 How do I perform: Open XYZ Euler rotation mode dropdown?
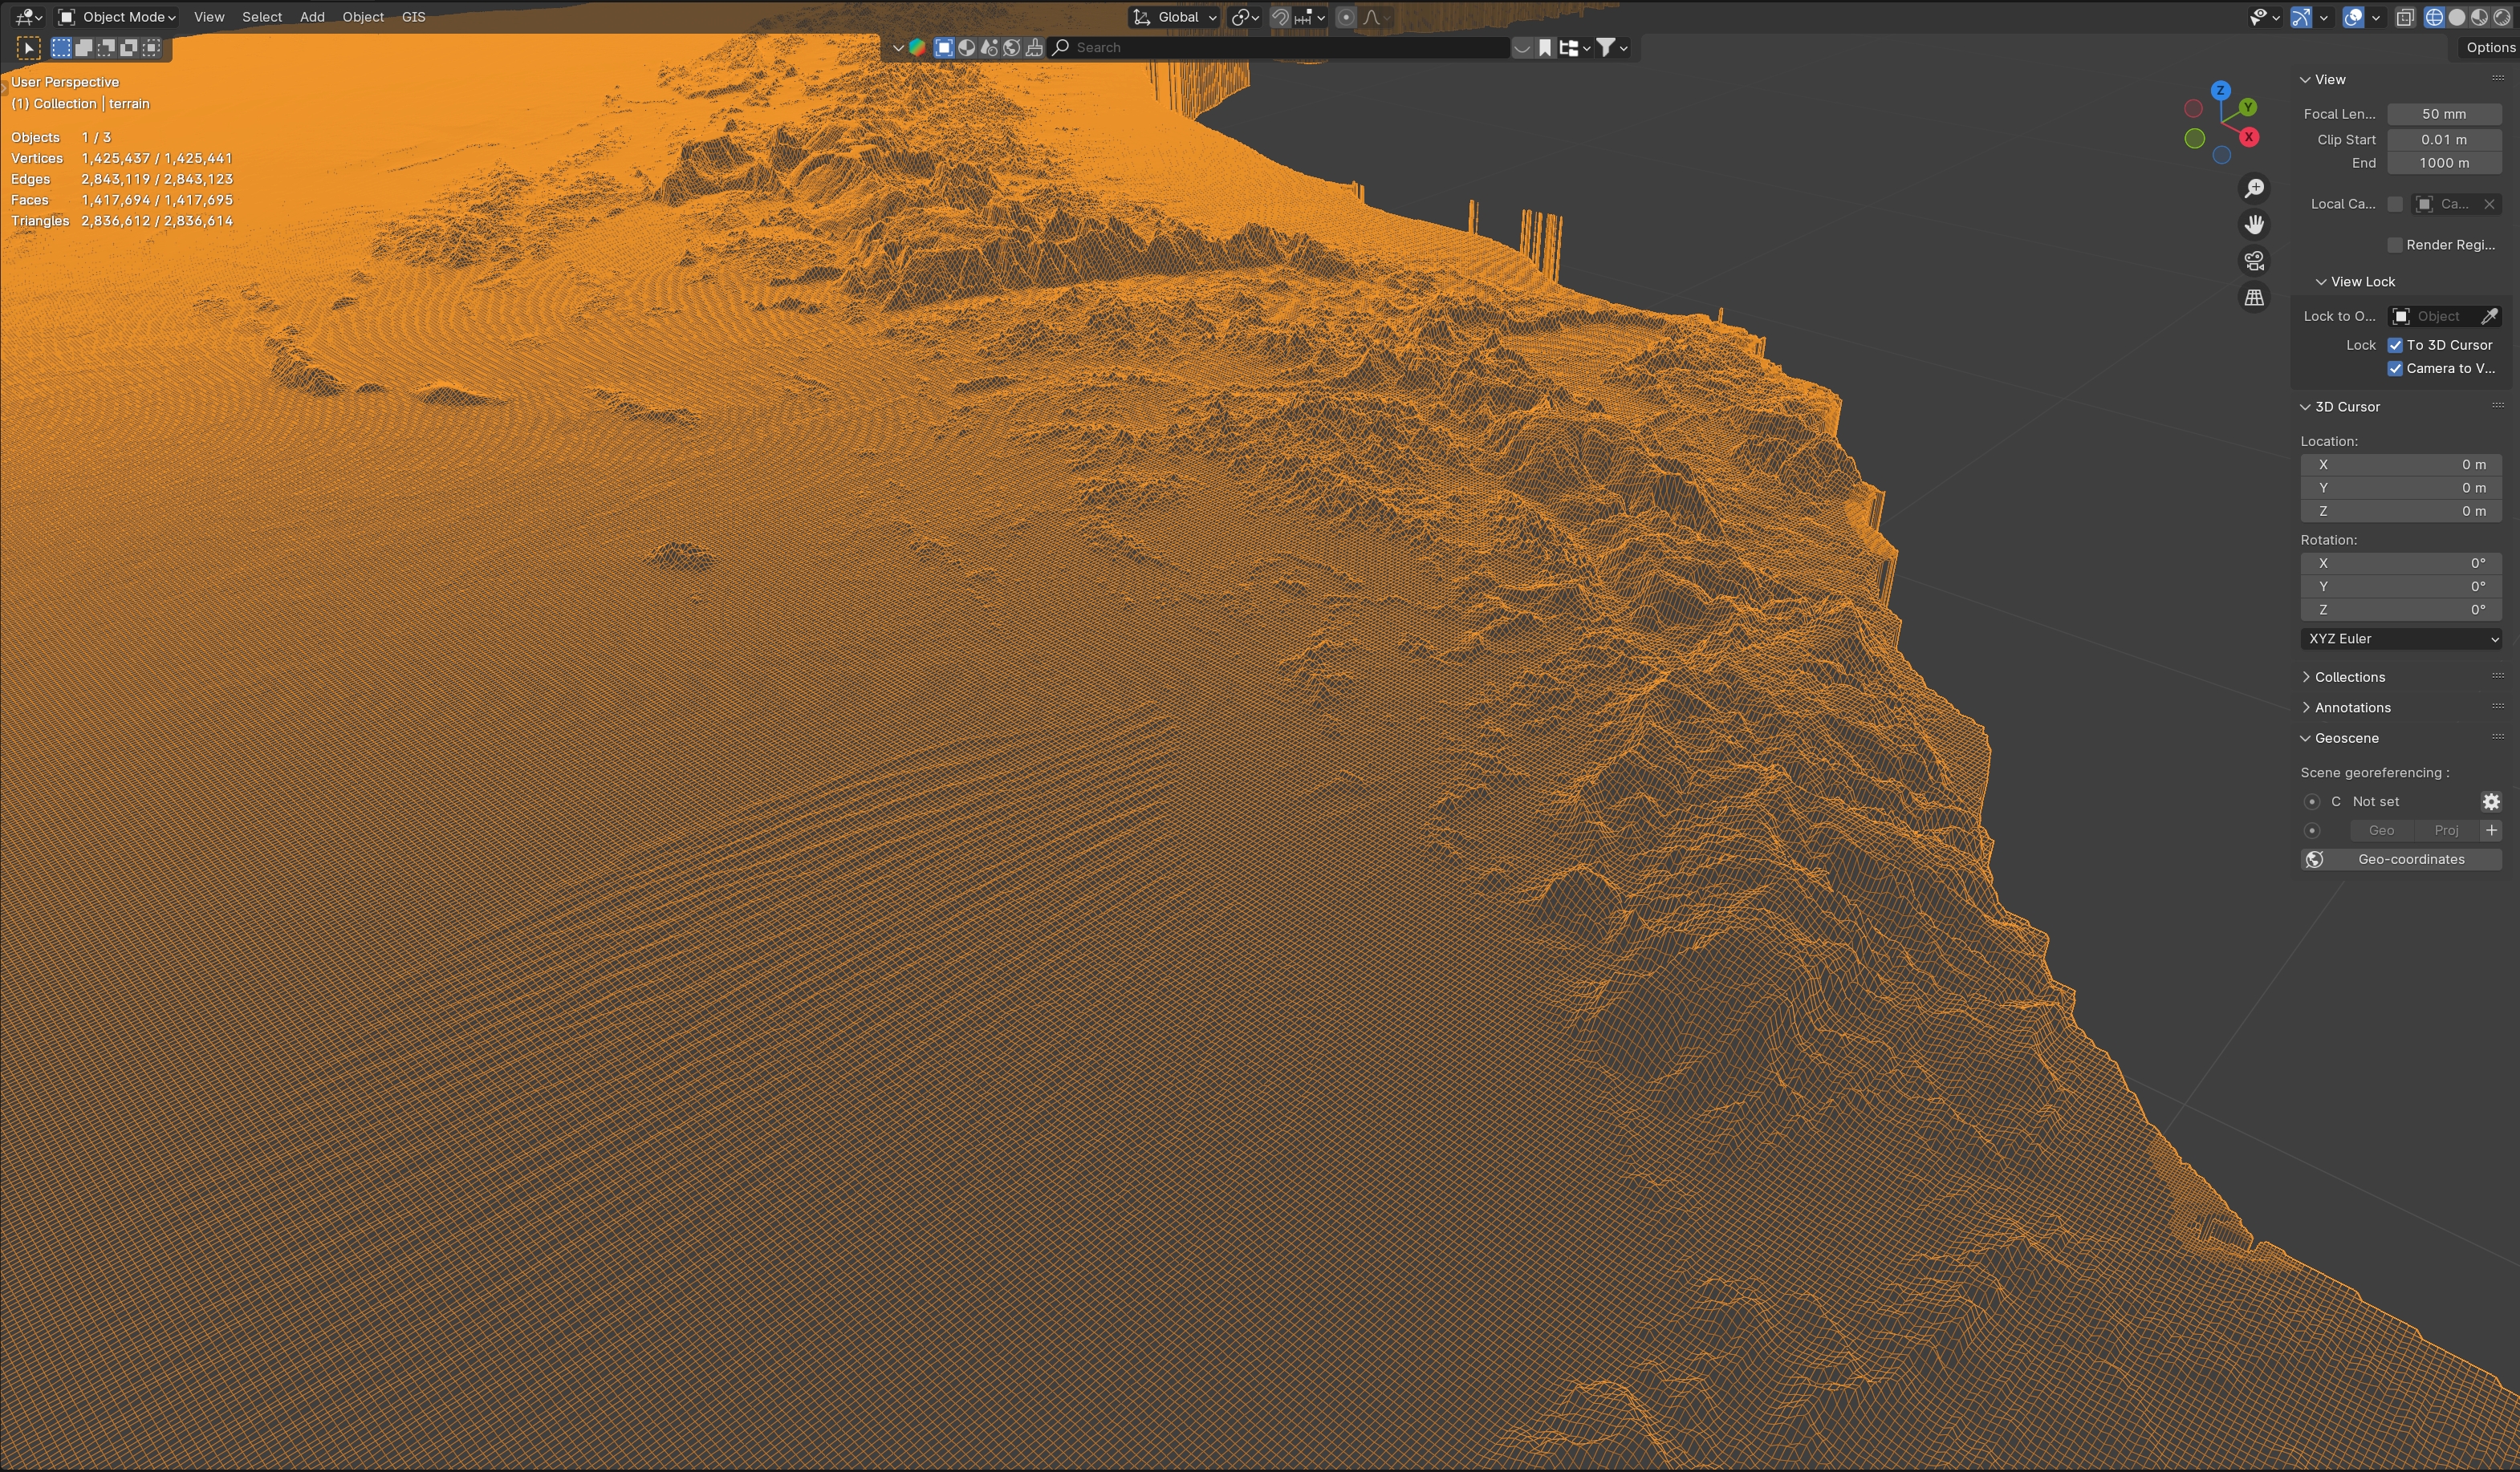pyautogui.click(x=2400, y=639)
